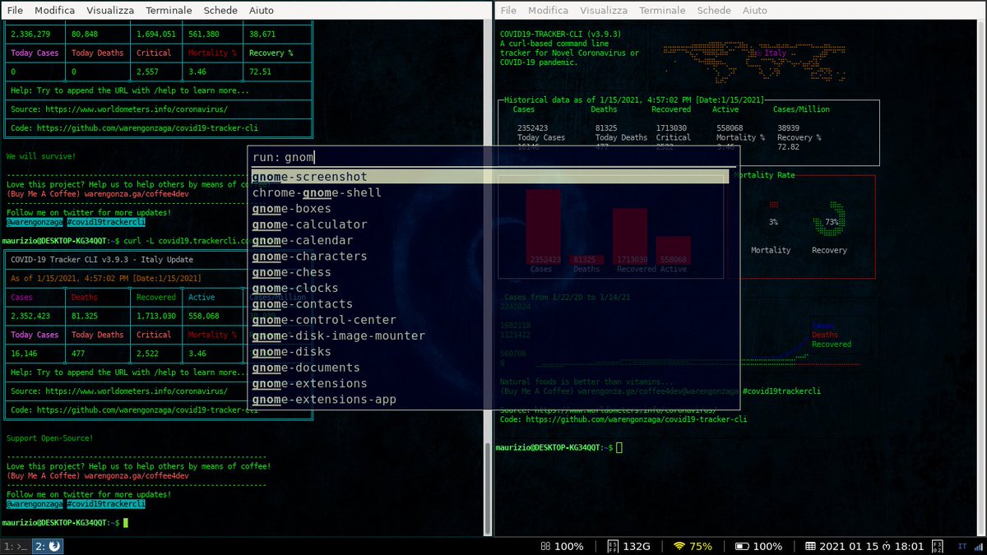Select gnome-extensions in launcher list
This screenshot has width=987, height=555.
pos(489,383)
